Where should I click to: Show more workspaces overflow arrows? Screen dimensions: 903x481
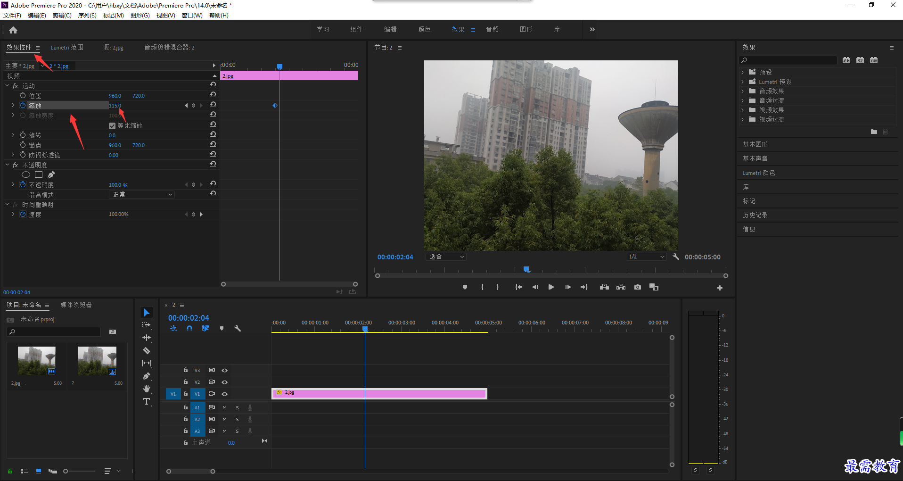(x=592, y=29)
